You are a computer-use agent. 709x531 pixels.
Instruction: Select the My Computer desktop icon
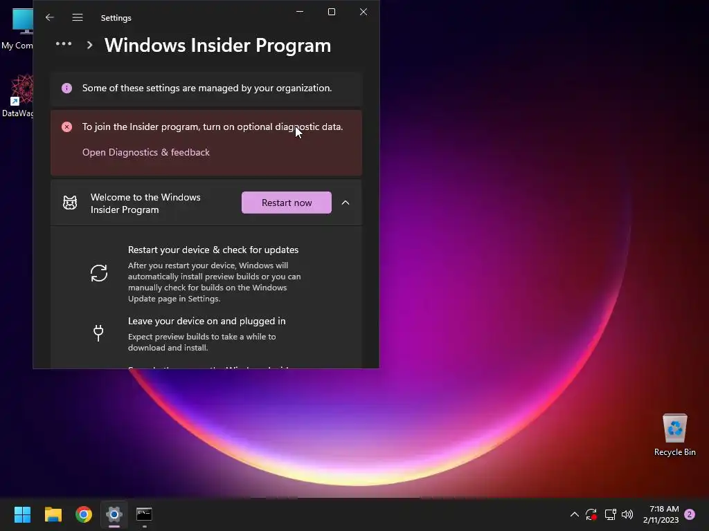point(17,29)
